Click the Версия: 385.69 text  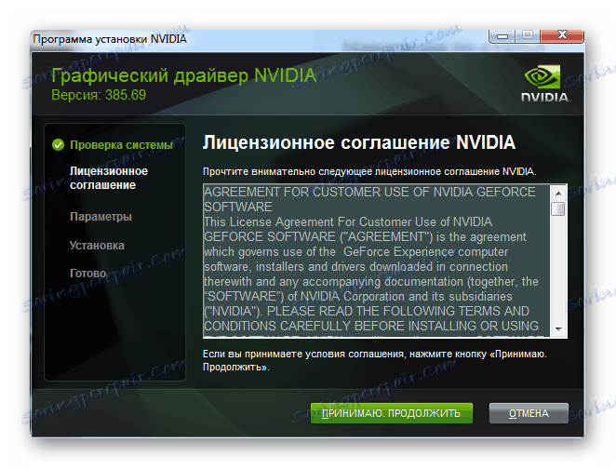point(99,95)
